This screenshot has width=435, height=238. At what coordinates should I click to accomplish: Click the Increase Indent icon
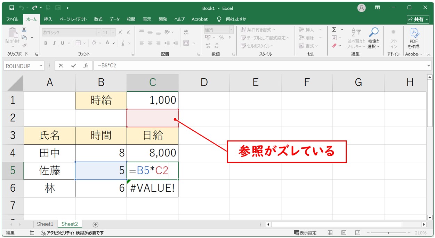175,43
